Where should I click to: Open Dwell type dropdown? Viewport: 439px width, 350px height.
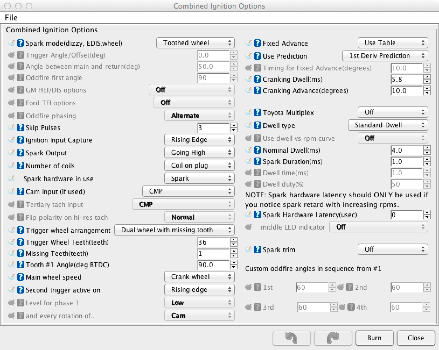388,125
